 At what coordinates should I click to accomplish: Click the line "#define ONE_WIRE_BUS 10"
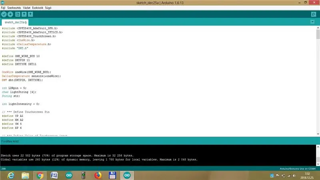coord(21,56)
